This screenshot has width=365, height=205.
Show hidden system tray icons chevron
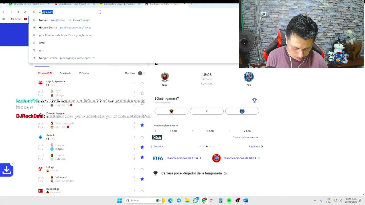coord(315,200)
